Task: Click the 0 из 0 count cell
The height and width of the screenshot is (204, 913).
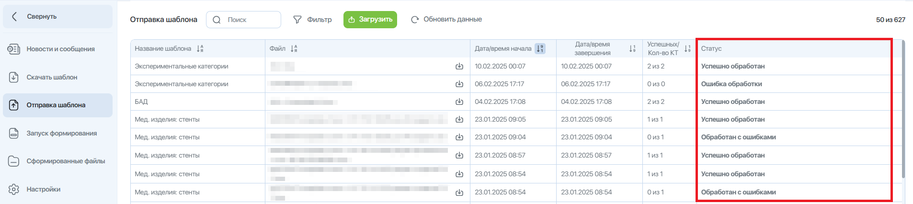Action: coord(656,84)
